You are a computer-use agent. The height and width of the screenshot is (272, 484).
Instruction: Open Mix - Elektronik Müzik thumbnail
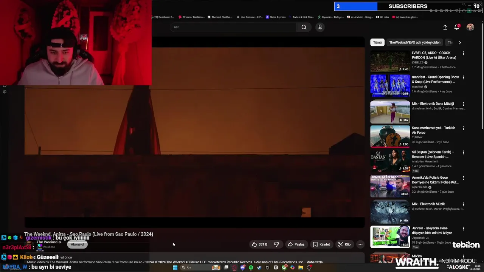pyautogui.click(x=390, y=212)
